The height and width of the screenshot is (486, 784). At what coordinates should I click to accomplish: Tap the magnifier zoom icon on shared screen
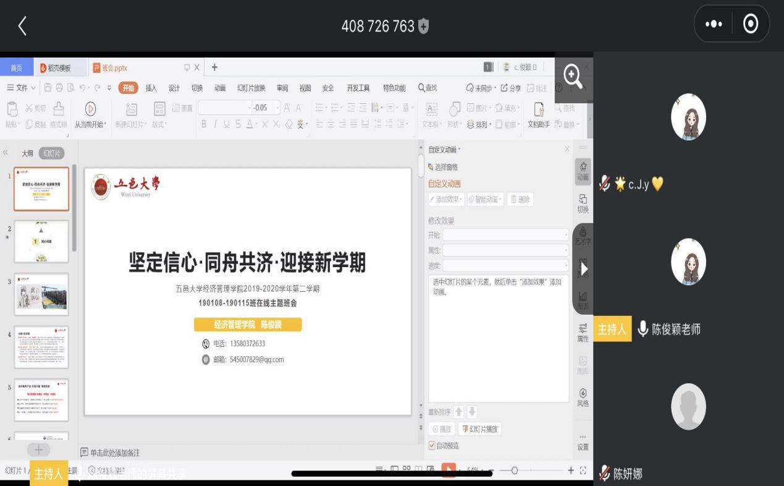573,77
